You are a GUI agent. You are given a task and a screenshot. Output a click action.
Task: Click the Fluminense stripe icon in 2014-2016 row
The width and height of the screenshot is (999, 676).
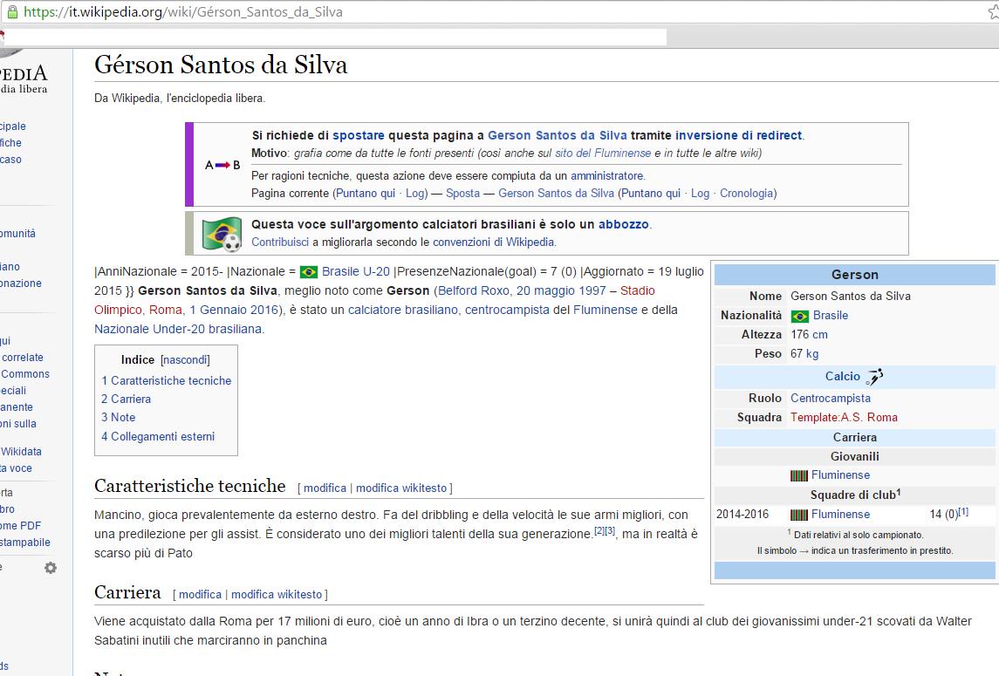pos(799,515)
